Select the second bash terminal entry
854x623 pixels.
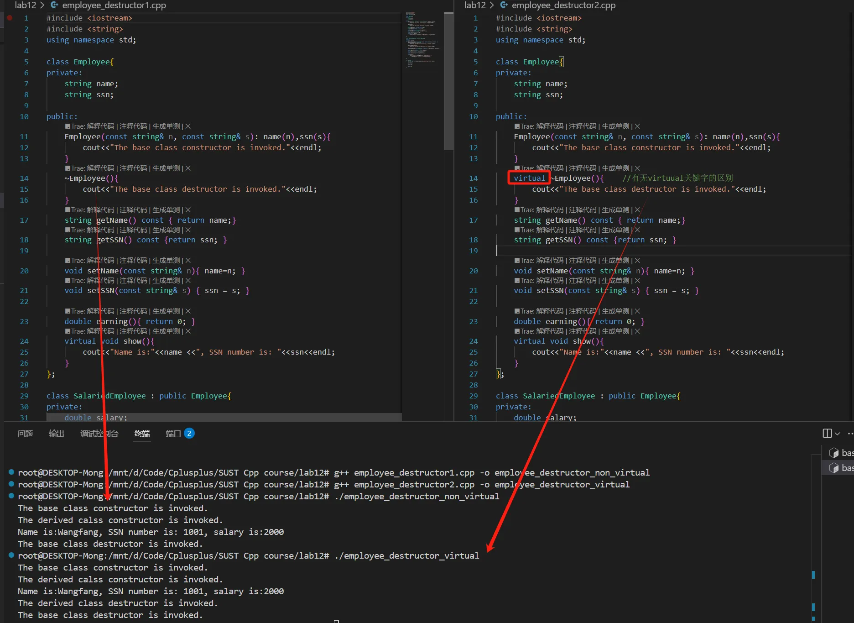[x=839, y=468]
